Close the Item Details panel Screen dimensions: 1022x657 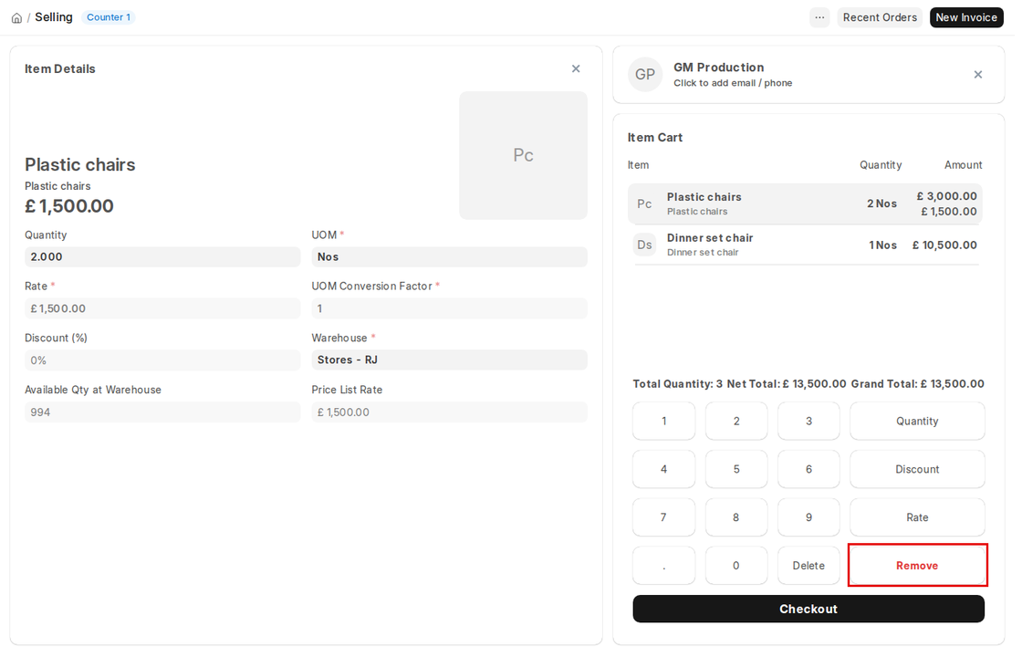(x=576, y=68)
